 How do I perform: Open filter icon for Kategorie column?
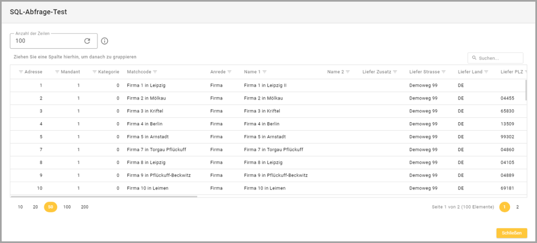coord(94,72)
